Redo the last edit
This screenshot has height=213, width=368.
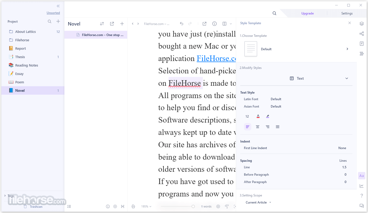pyautogui.click(x=190, y=24)
